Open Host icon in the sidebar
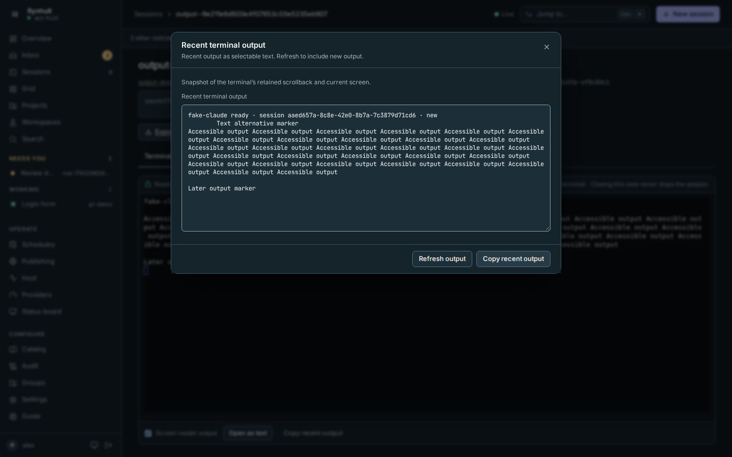The height and width of the screenshot is (457, 732). (x=14, y=278)
